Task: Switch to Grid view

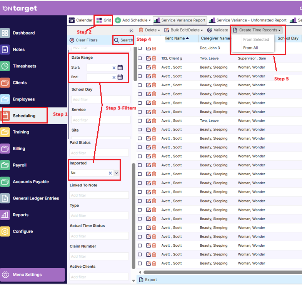Action: (x=104, y=20)
